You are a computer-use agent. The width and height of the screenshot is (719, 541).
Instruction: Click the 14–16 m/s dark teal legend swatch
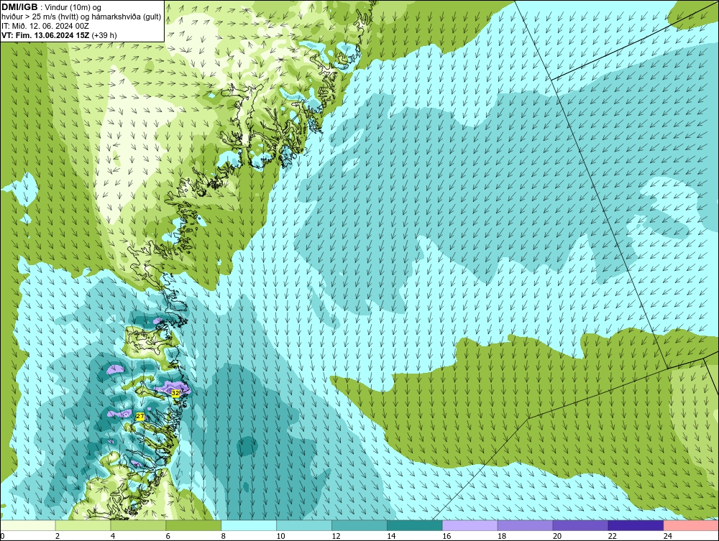415,525
